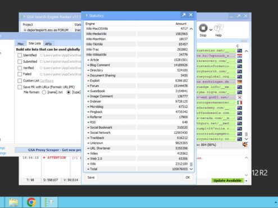Open File Explorer from the taskbar
Image resolution: width=278 pixels, height=208 pixels.
tap(13, 202)
